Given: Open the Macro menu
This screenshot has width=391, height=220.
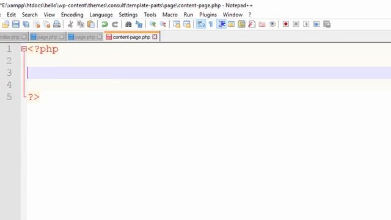Looking at the screenshot, I should pyautogui.click(x=170, y=15).
